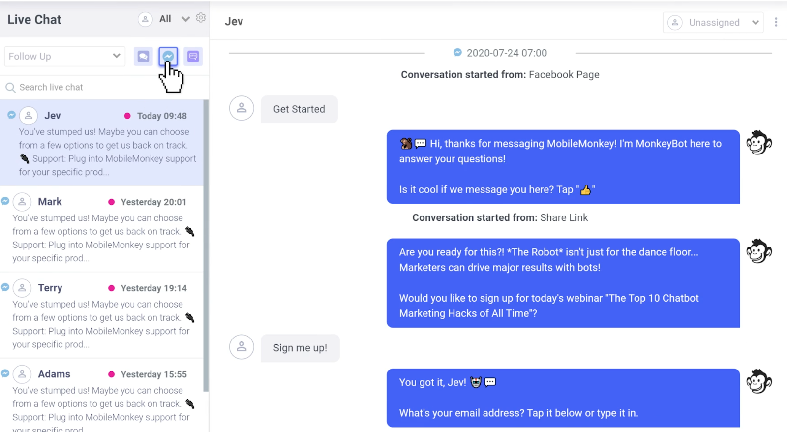Click the user avatar beside Sign me up!
Viewport: 787px width, 432px height.
point(242,347)
